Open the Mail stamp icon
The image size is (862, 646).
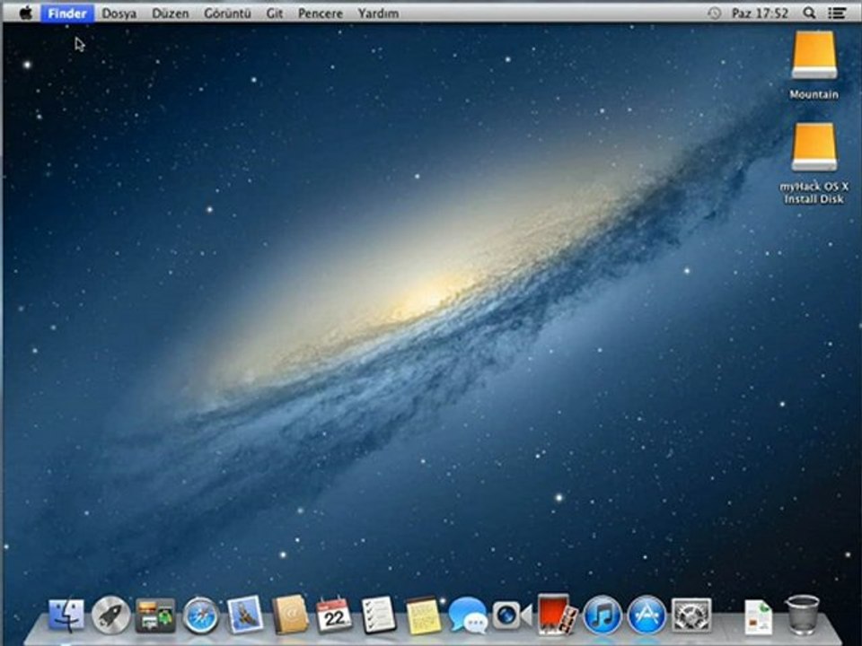[x=245, y=614]
